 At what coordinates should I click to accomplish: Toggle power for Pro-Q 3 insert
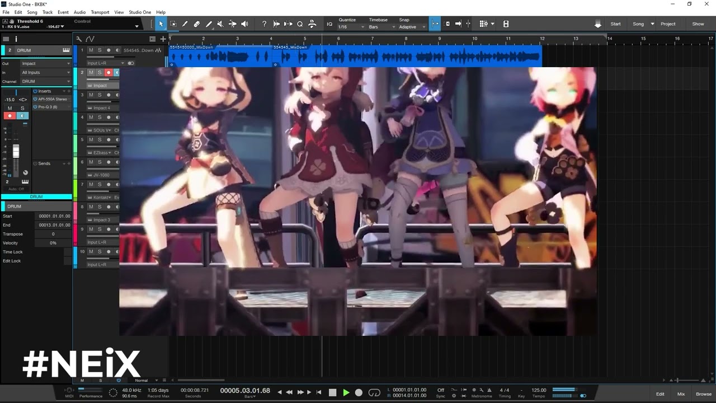click(35, 107)
